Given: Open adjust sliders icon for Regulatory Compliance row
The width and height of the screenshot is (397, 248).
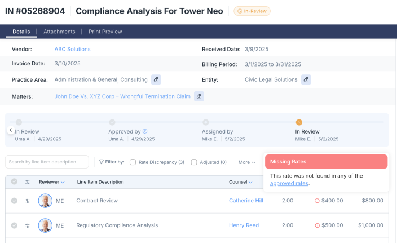Looking at the screenshot, I should coord(27,225).
